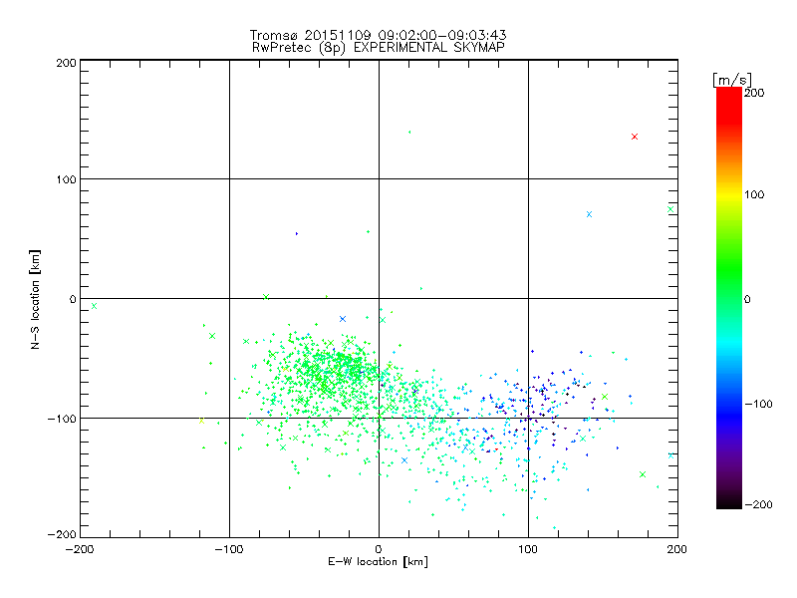Image resolution: width=797 pixels, height=598 pixels.
Task: Click the colorbar label '200' at top
Action: coord(754,93)
